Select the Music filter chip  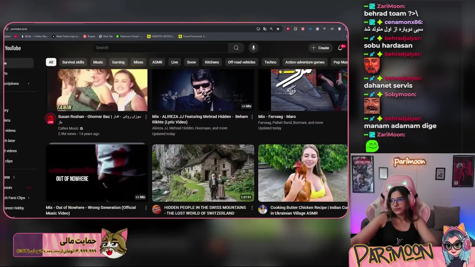coord(98,62)
